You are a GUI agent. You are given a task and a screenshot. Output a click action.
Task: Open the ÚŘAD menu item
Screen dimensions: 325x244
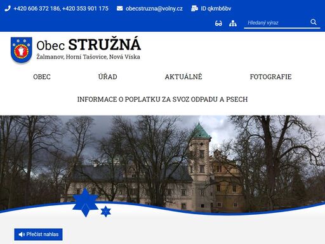click(x=108, y=77)
